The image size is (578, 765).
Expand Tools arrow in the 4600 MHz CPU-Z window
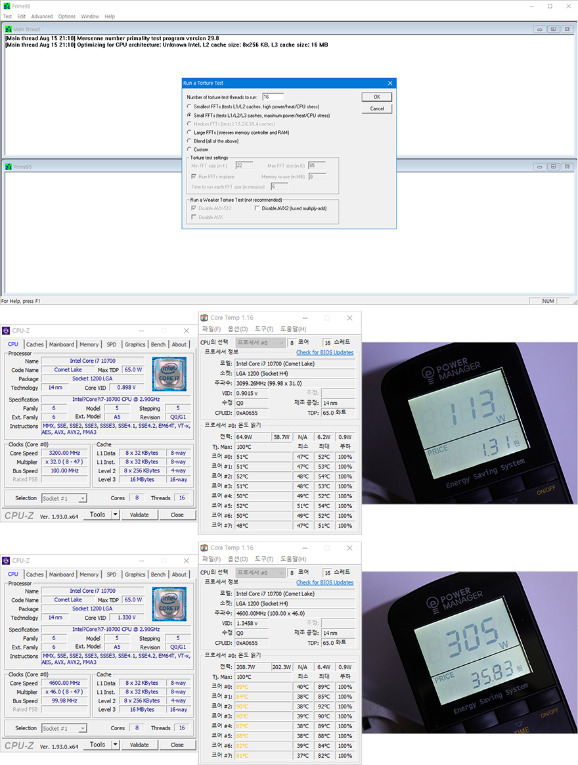(x=116, y=745)
